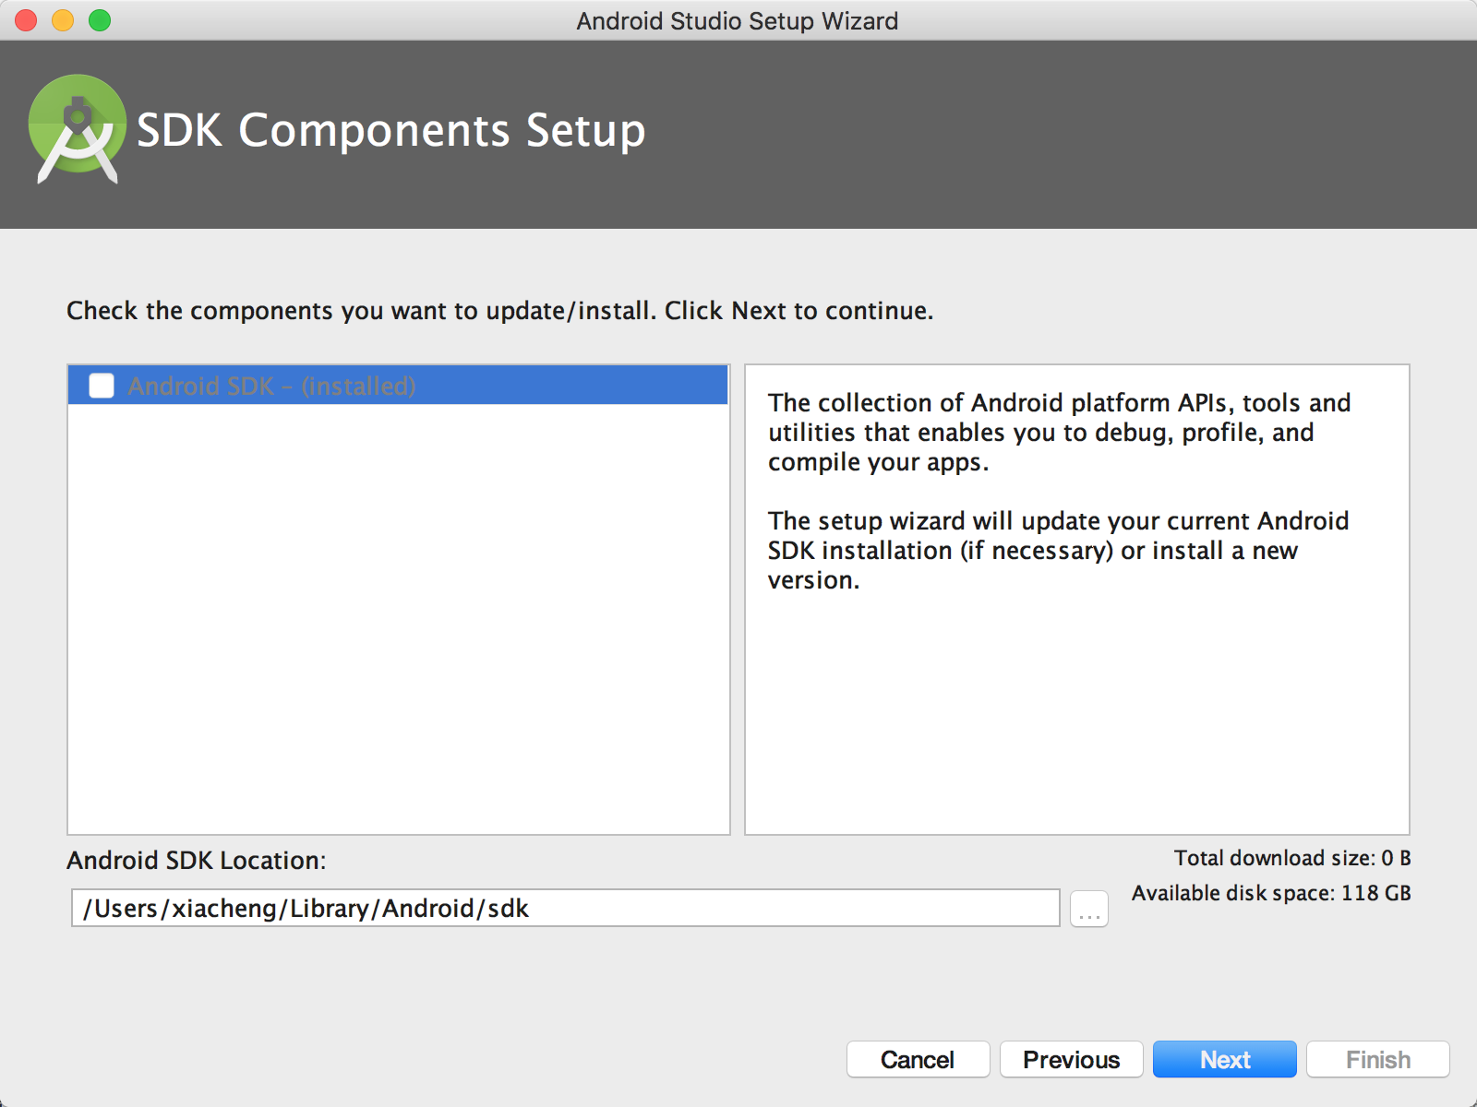Go back with the Previous button
Image resolution: width=1477 pixels, height=1107 pixels.
click(1071, 1059)
